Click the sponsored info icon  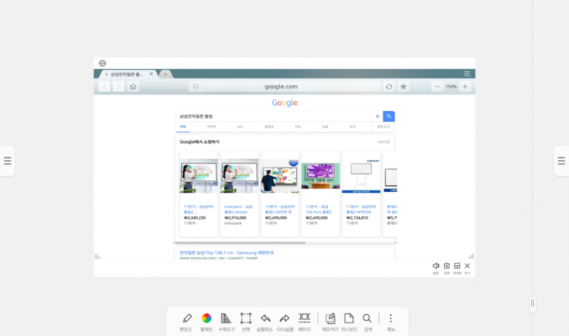(388, 142)
